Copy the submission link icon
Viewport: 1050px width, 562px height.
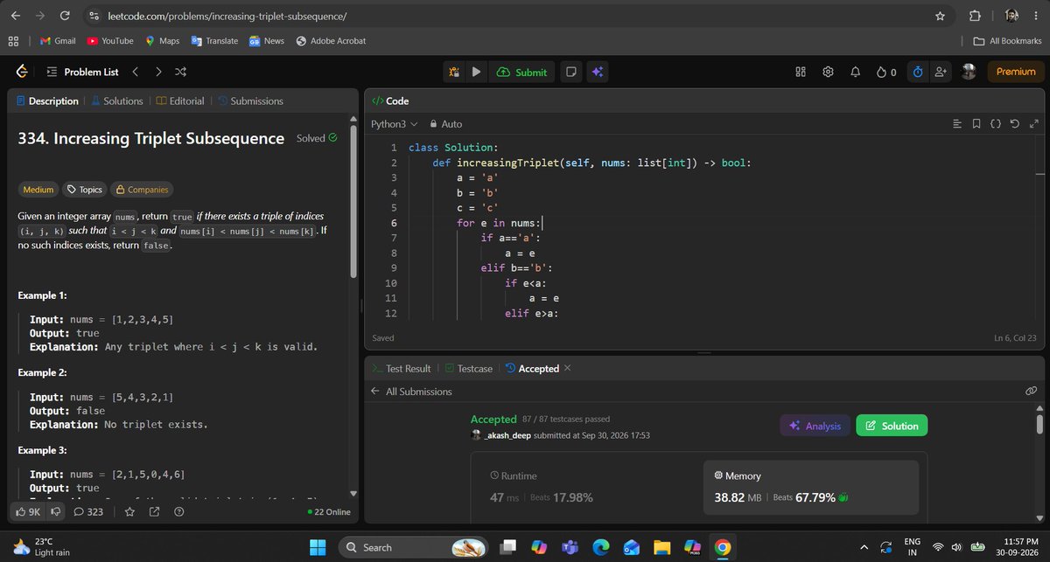coord(1031,392)
